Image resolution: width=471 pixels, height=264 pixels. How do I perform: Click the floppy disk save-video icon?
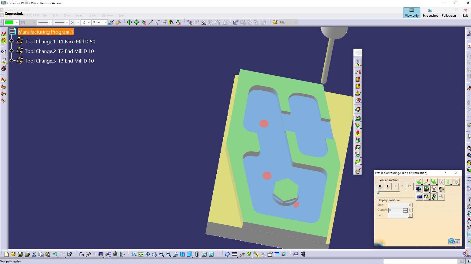pos(426,189)
